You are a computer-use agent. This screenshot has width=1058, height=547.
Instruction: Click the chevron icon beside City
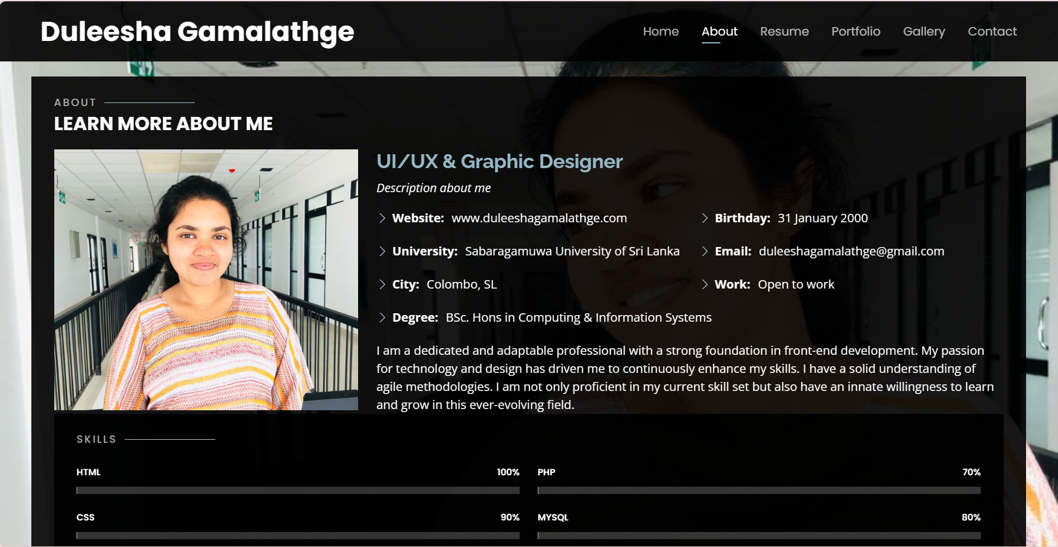click(x=382, y=284)
